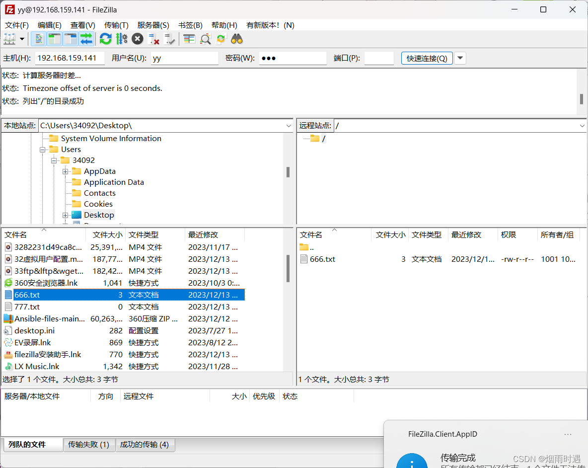The image size is (588, 468).
Task: Collapse the 34092 tree folder
Action: click(54, 160)
